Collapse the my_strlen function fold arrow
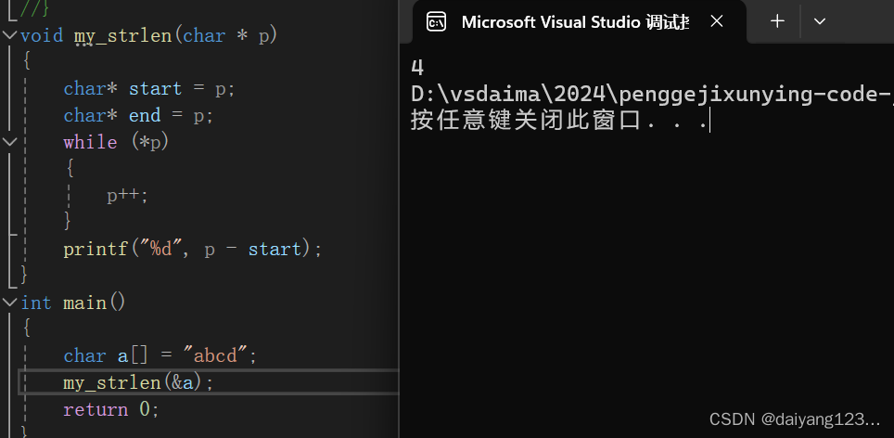 tap(9, 35)
